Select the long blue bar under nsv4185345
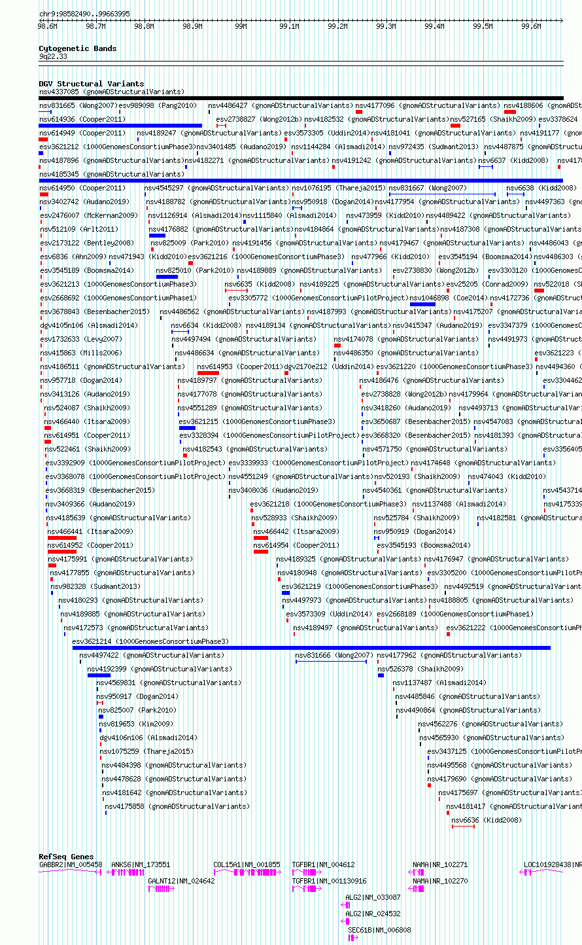The width and height of the screenshot is (582, 945). 301,181
